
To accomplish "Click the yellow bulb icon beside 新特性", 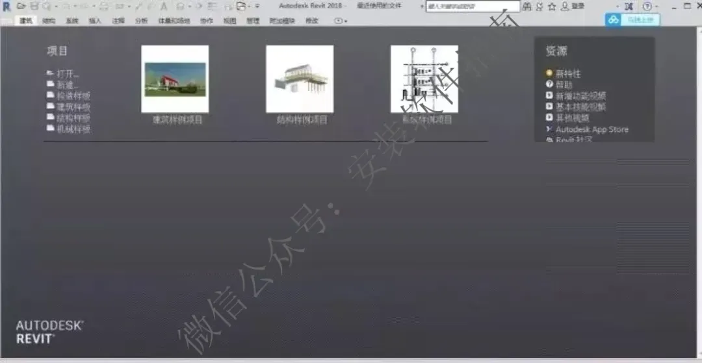I will pyautogui.click(x=549, y=73).
